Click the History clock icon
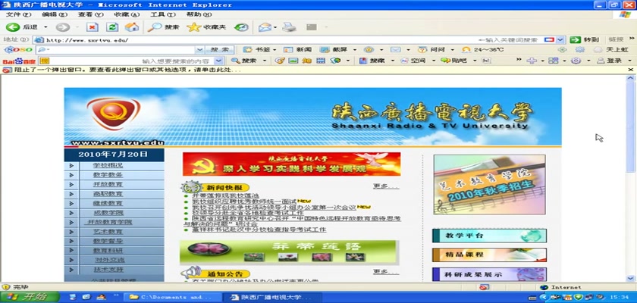The height and width of the screenshot is (303, 637). [241, 27]
